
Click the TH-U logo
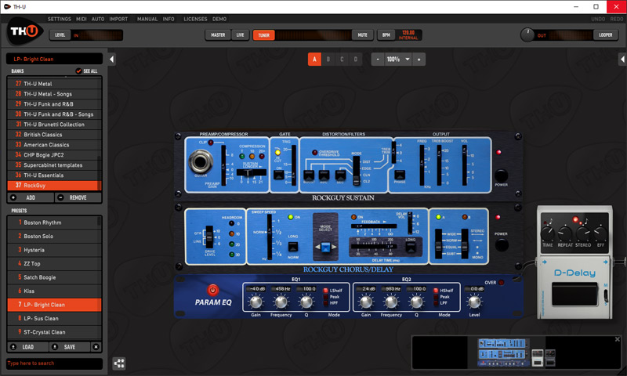23,34
